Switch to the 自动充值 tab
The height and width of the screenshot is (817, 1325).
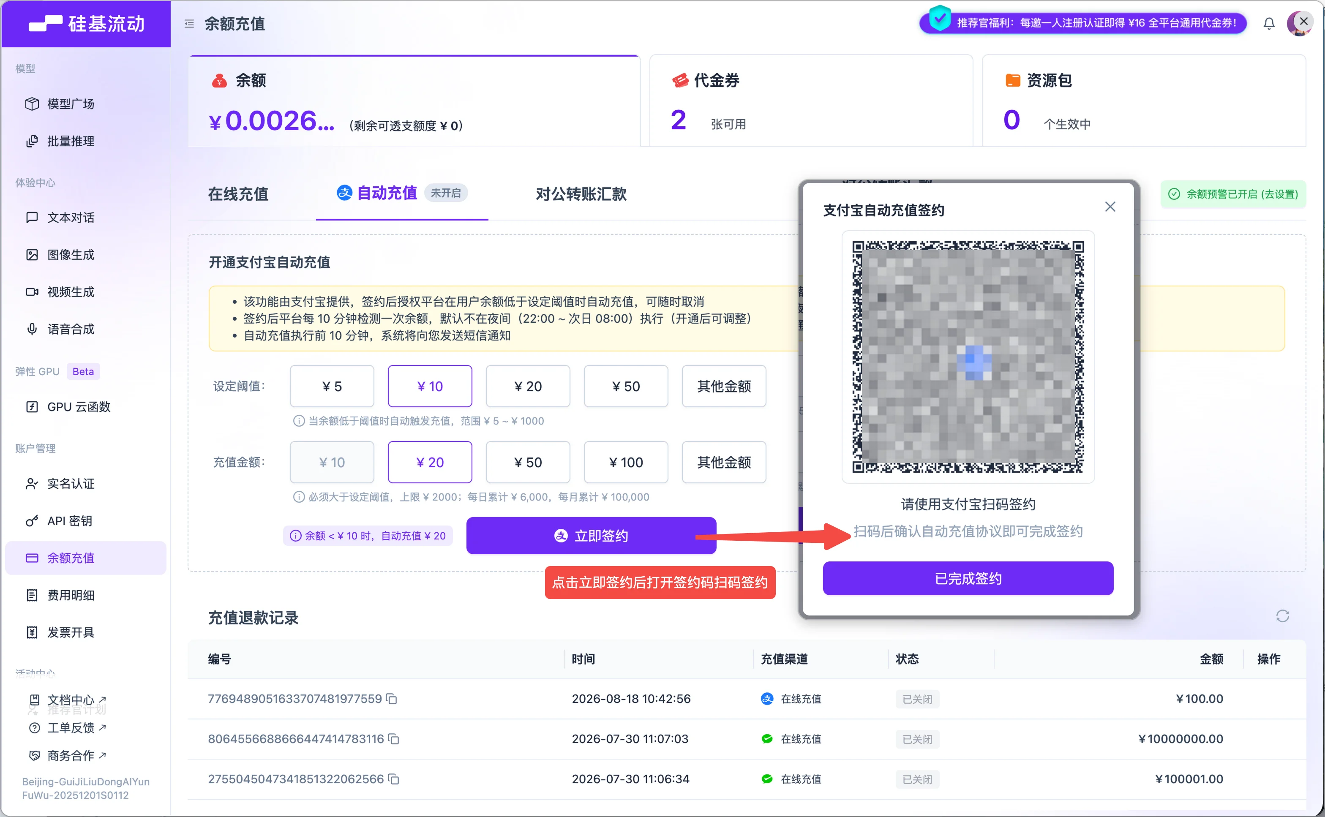402,193
